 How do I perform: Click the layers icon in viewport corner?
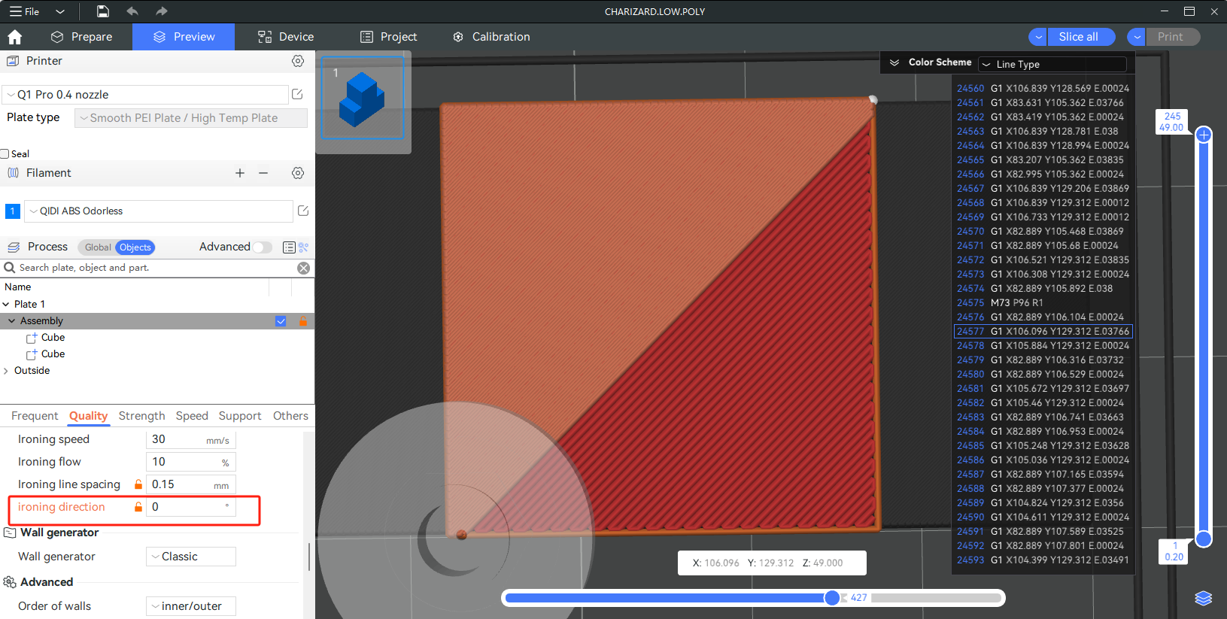[x=1203, y=598]
